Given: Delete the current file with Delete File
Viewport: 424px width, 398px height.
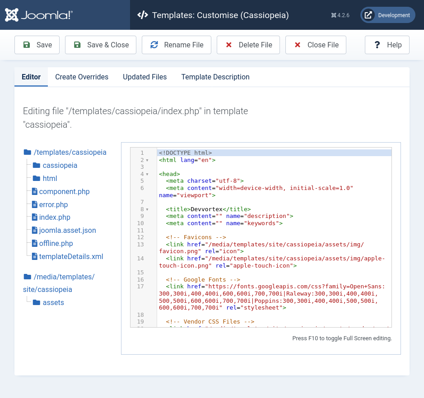Looking at the screenshot, I should [x=248, y=45].
